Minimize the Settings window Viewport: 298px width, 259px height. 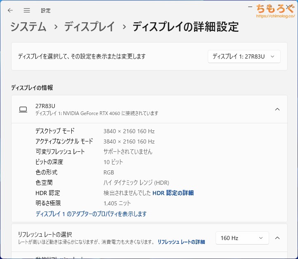250,7
